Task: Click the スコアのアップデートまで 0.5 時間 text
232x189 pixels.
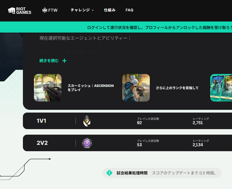Action: click(x=184, y=173)
